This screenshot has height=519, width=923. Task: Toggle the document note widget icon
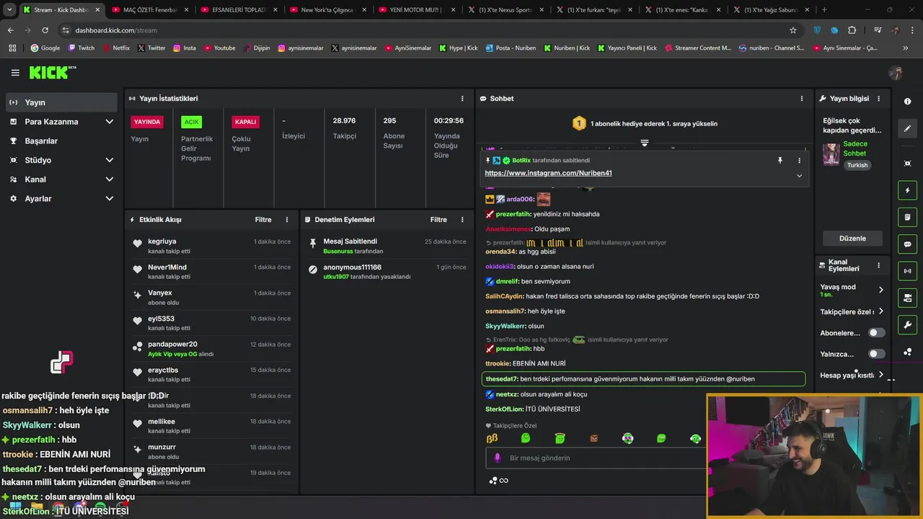(x=907, y=217)
